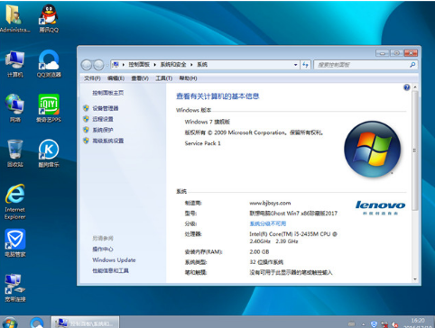Click the Windows Start orb

point(9,323)
